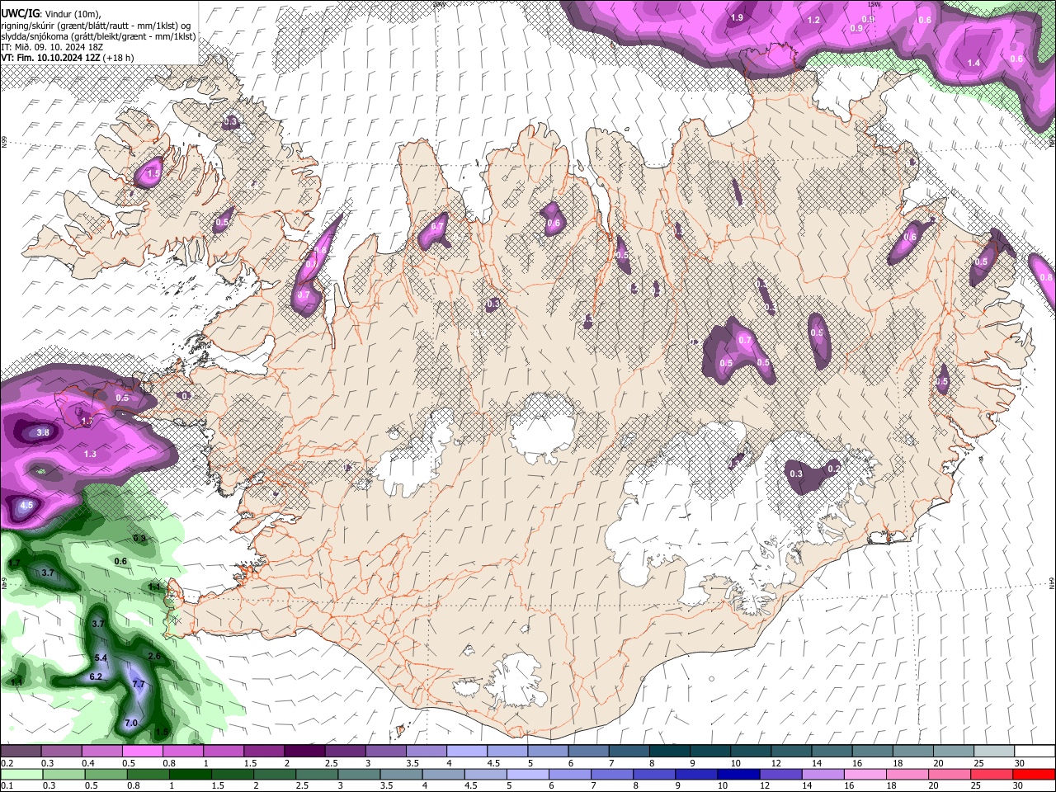Click the 'UWC/IG: Vindur (10m)' title text
Viewport: 1056px width, 792px height.
click(x=50, y=12)
